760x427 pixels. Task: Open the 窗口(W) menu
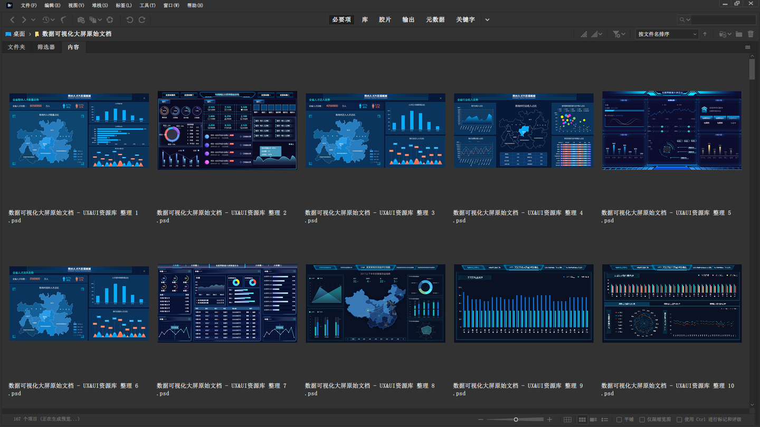(x=171, y=5)
